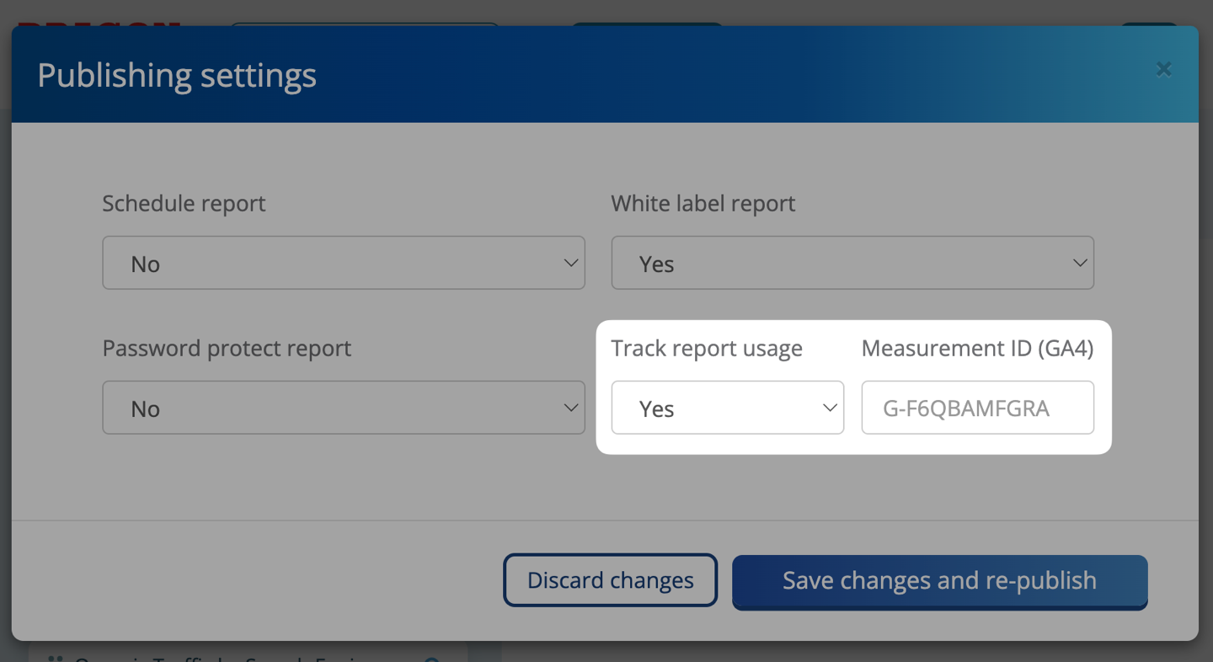
Task: Click the Measurement ID (GA4) label
Action: click(x=978, y=349)
